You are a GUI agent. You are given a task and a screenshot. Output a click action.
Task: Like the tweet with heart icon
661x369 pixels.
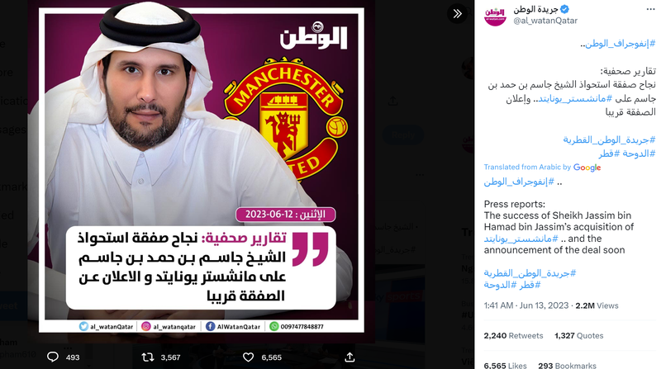pyautogui.click(x=249, y=357)
